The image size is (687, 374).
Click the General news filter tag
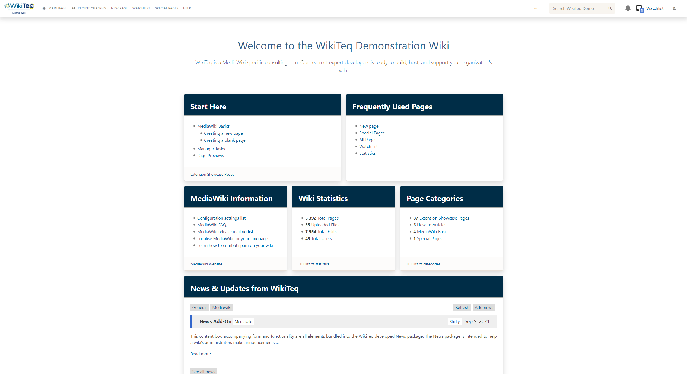(x=199, y=307)
